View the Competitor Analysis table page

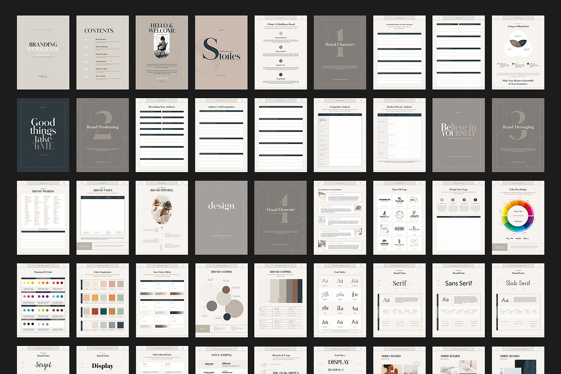click(340, 135)
